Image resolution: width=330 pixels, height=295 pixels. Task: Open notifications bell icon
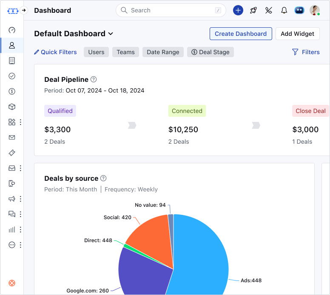284,10
